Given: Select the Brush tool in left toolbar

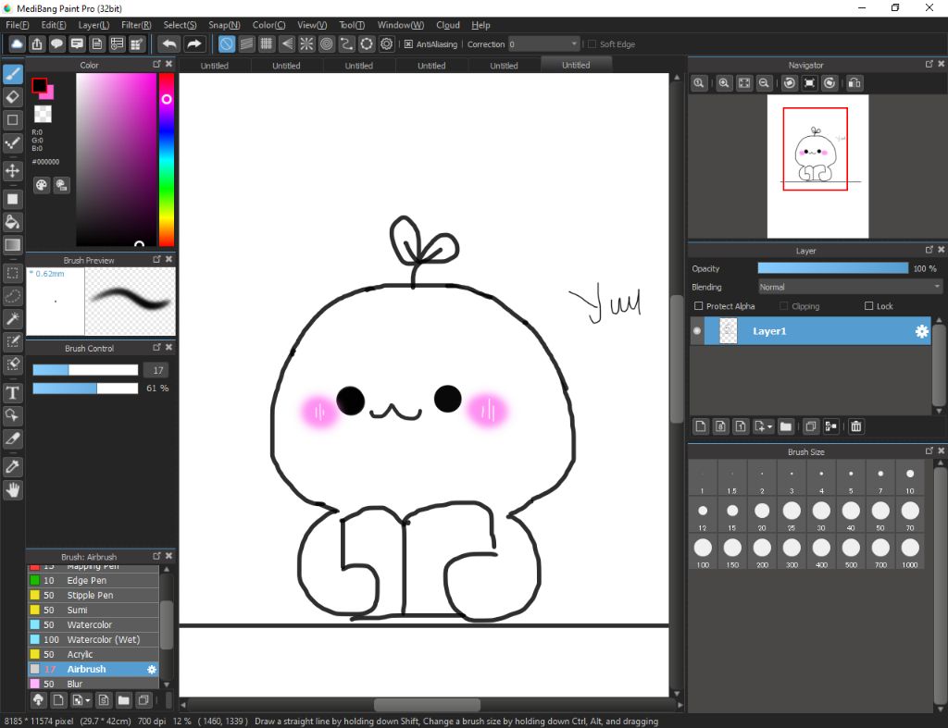Looking at the screenshot, I should pos(13,74).
